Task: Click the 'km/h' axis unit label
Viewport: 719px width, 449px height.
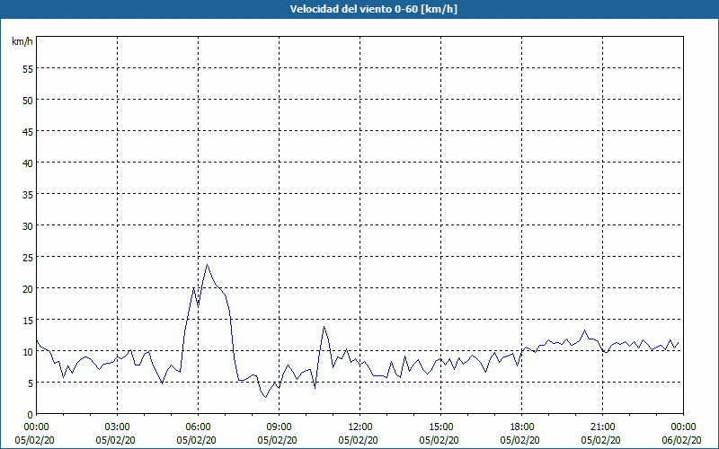Action: tap(22, 41)
